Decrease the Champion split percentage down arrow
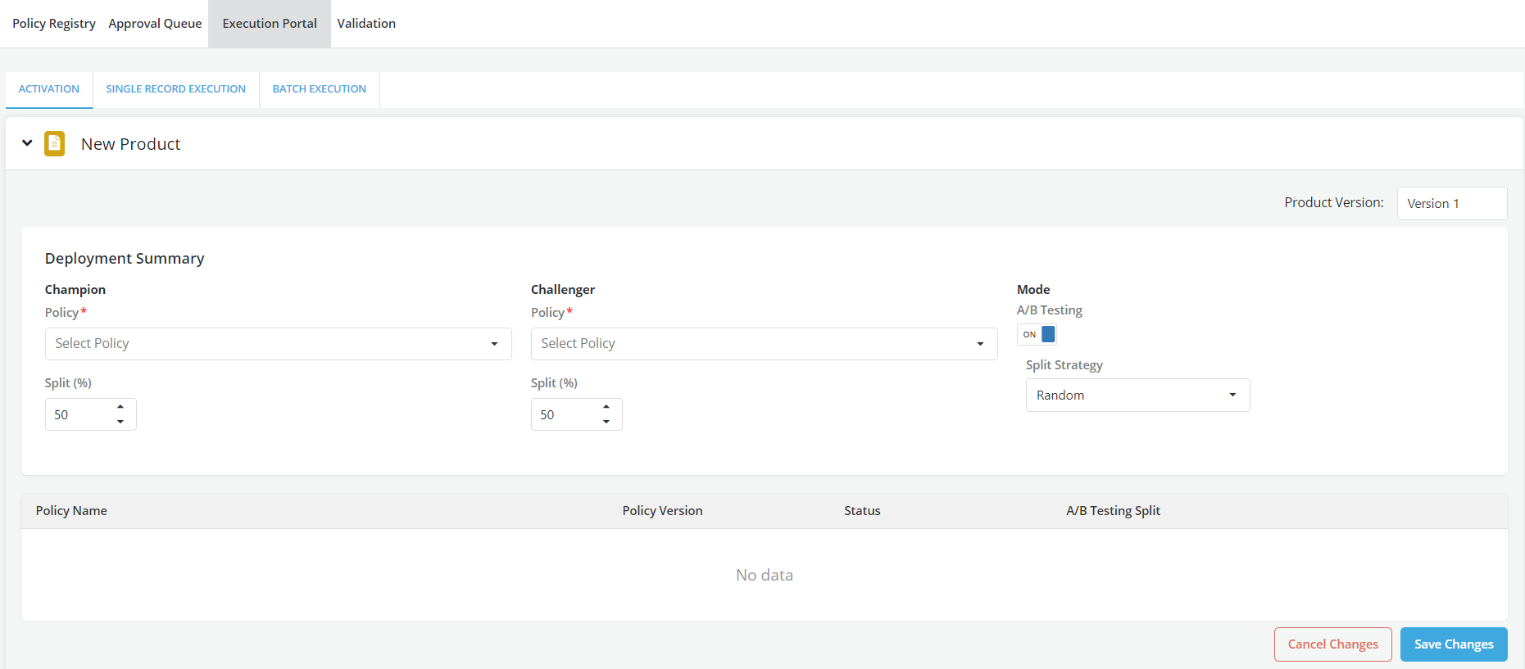Viewport: 1525px width, 669px height. point(120,422)
